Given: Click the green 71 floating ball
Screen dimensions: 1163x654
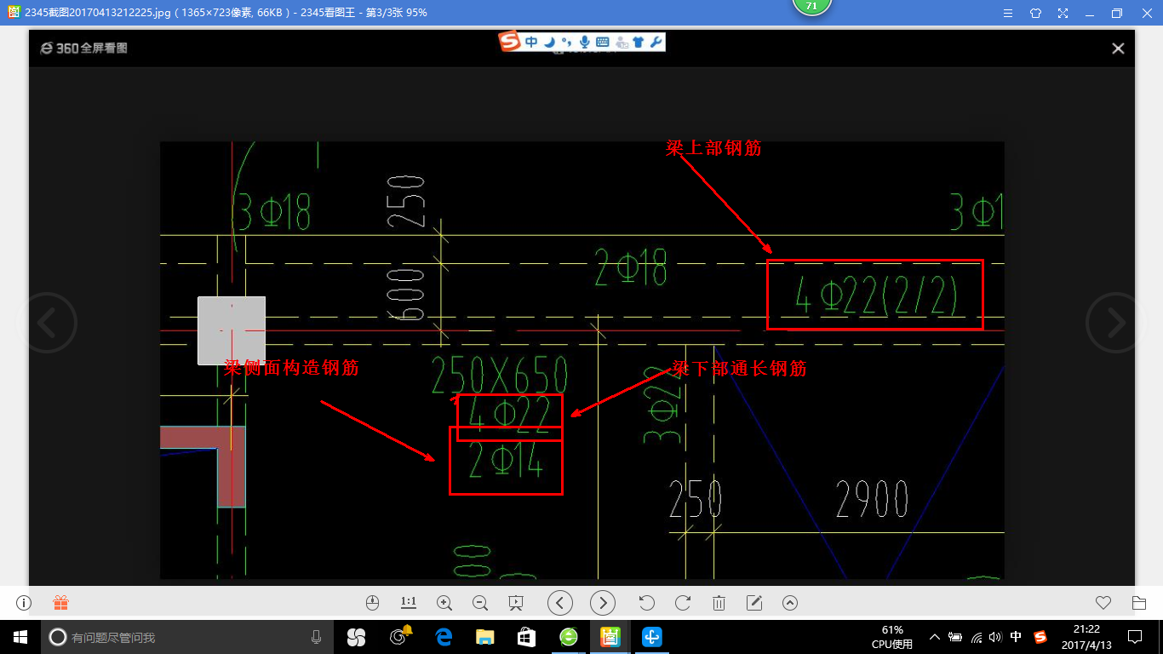Looking at the screenshot, I should [811, 7].
